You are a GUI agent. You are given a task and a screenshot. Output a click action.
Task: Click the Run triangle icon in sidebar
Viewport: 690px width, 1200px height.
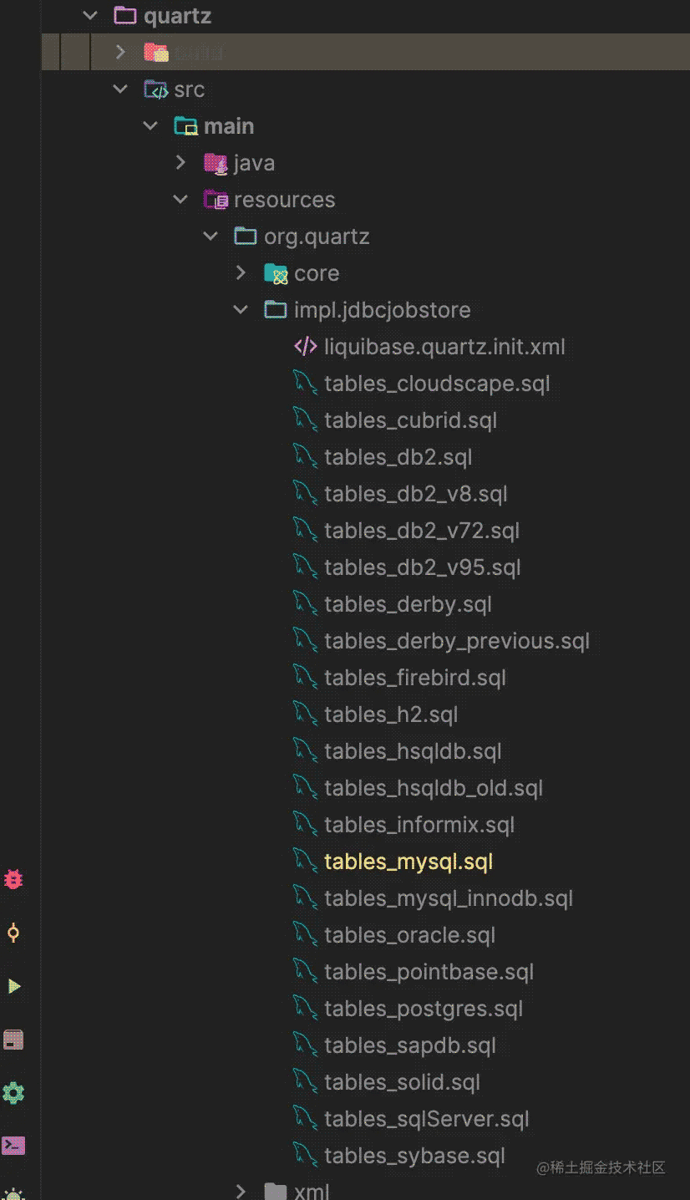point(13,986)
